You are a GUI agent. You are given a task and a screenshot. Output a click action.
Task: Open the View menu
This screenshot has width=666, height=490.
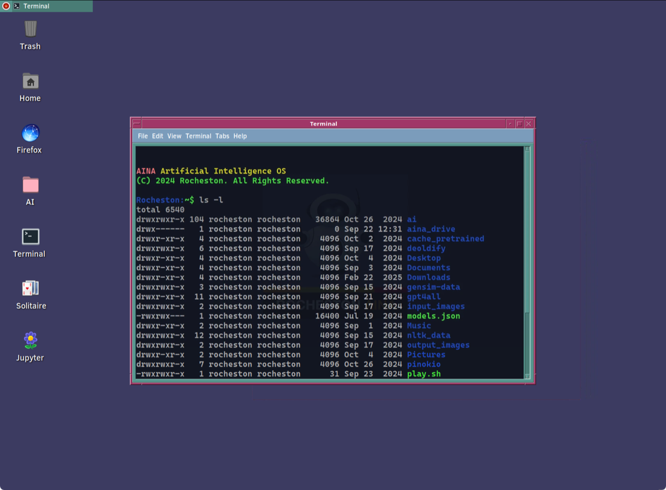click(x=174, y=136)
